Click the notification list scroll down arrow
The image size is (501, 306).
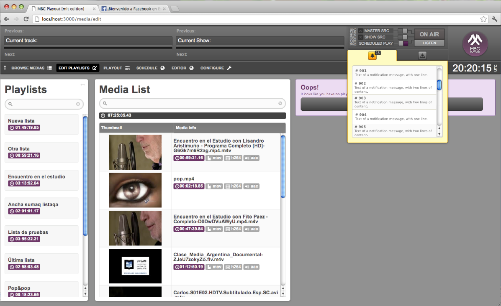(439, 134)
